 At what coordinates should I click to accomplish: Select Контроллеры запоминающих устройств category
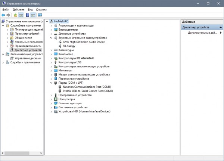[x=84, y=66]
